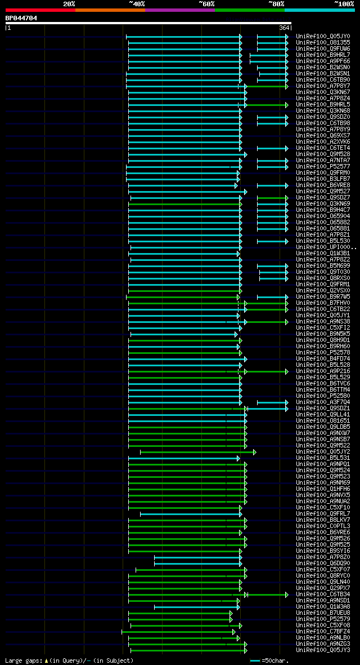Select the UniRef100_C6TB22 label

point(323,309)
